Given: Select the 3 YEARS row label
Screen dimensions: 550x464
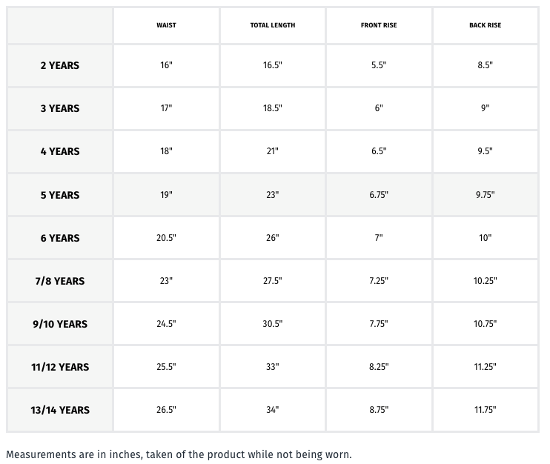Looking at the screenshot, I should pos(59,108).
